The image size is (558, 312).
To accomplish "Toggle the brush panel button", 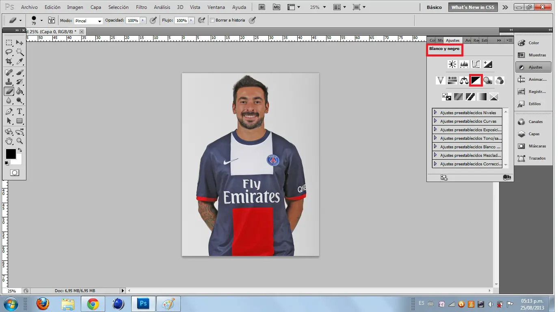I will tap(52, 20).
